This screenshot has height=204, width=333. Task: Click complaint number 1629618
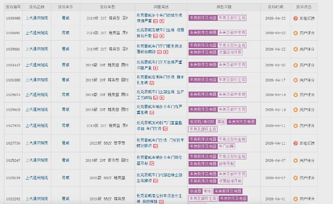click(x=13, y=110)
